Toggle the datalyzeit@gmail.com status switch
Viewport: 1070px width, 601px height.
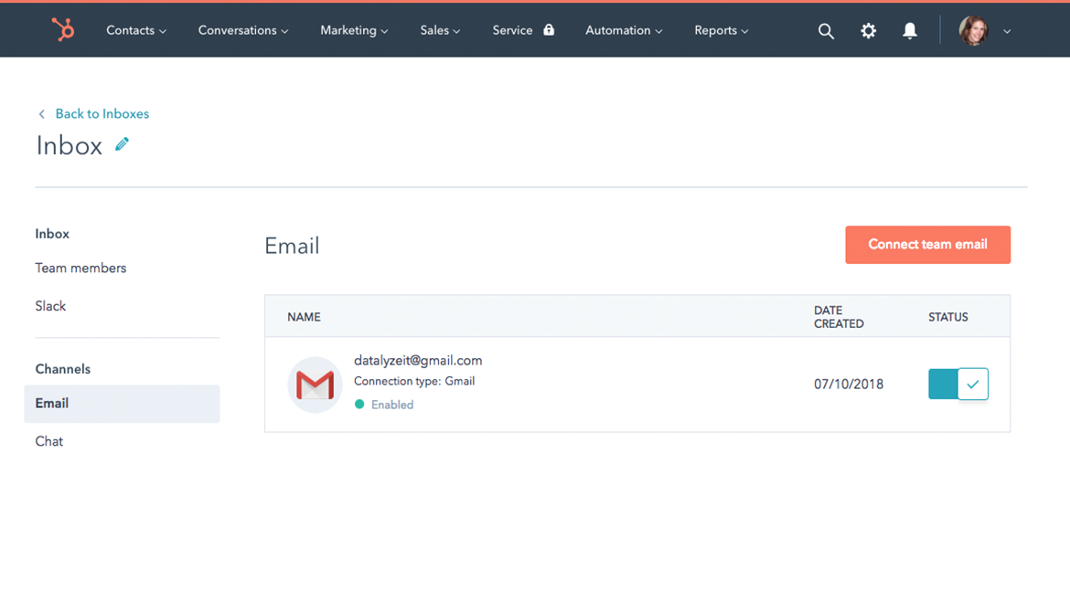[958, 385]
